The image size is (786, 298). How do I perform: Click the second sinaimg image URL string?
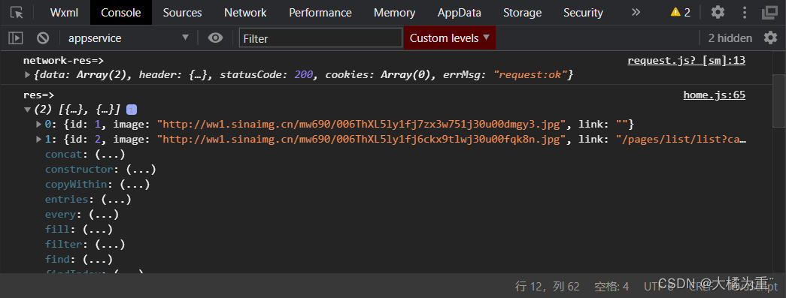coord(362,139)
